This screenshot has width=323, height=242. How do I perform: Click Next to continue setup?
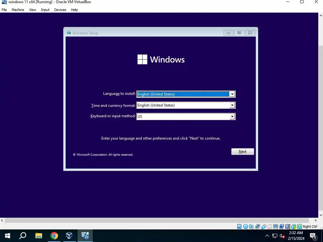[x=243, y=152]
